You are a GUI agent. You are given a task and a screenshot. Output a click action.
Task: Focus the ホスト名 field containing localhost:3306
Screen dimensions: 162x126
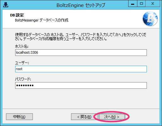81,52
